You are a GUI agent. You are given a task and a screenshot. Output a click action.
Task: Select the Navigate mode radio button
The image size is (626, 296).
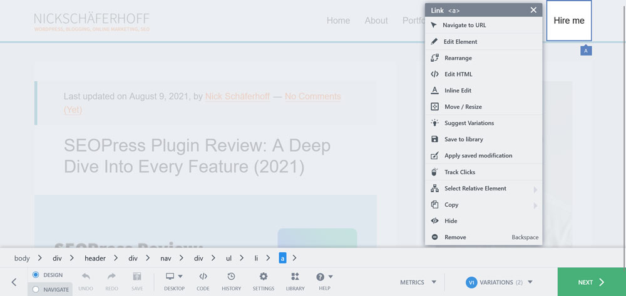[x=36, y=290]
